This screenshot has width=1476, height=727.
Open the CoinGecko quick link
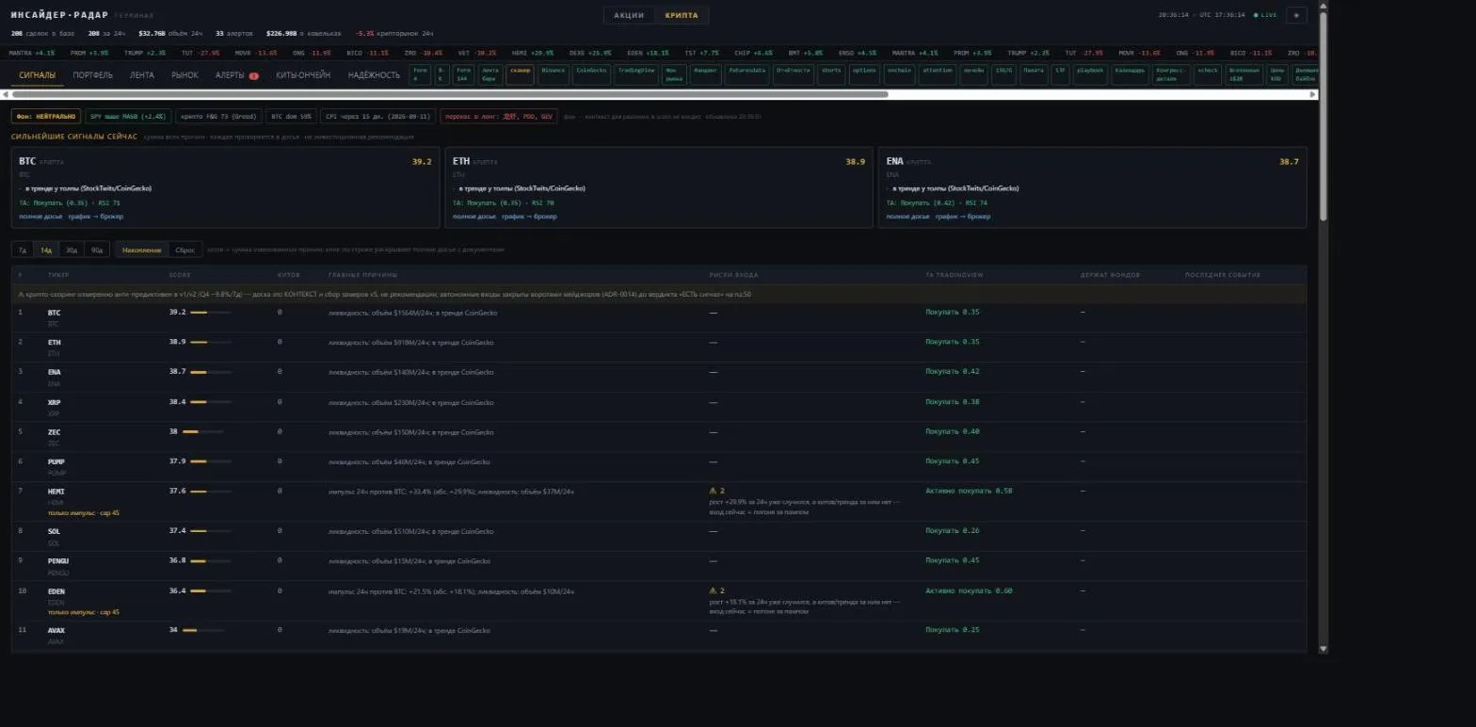point(591,75)
